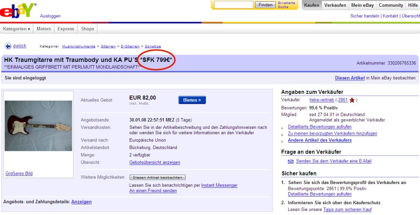Click the seller feedback score 2861

coord(343,100)
